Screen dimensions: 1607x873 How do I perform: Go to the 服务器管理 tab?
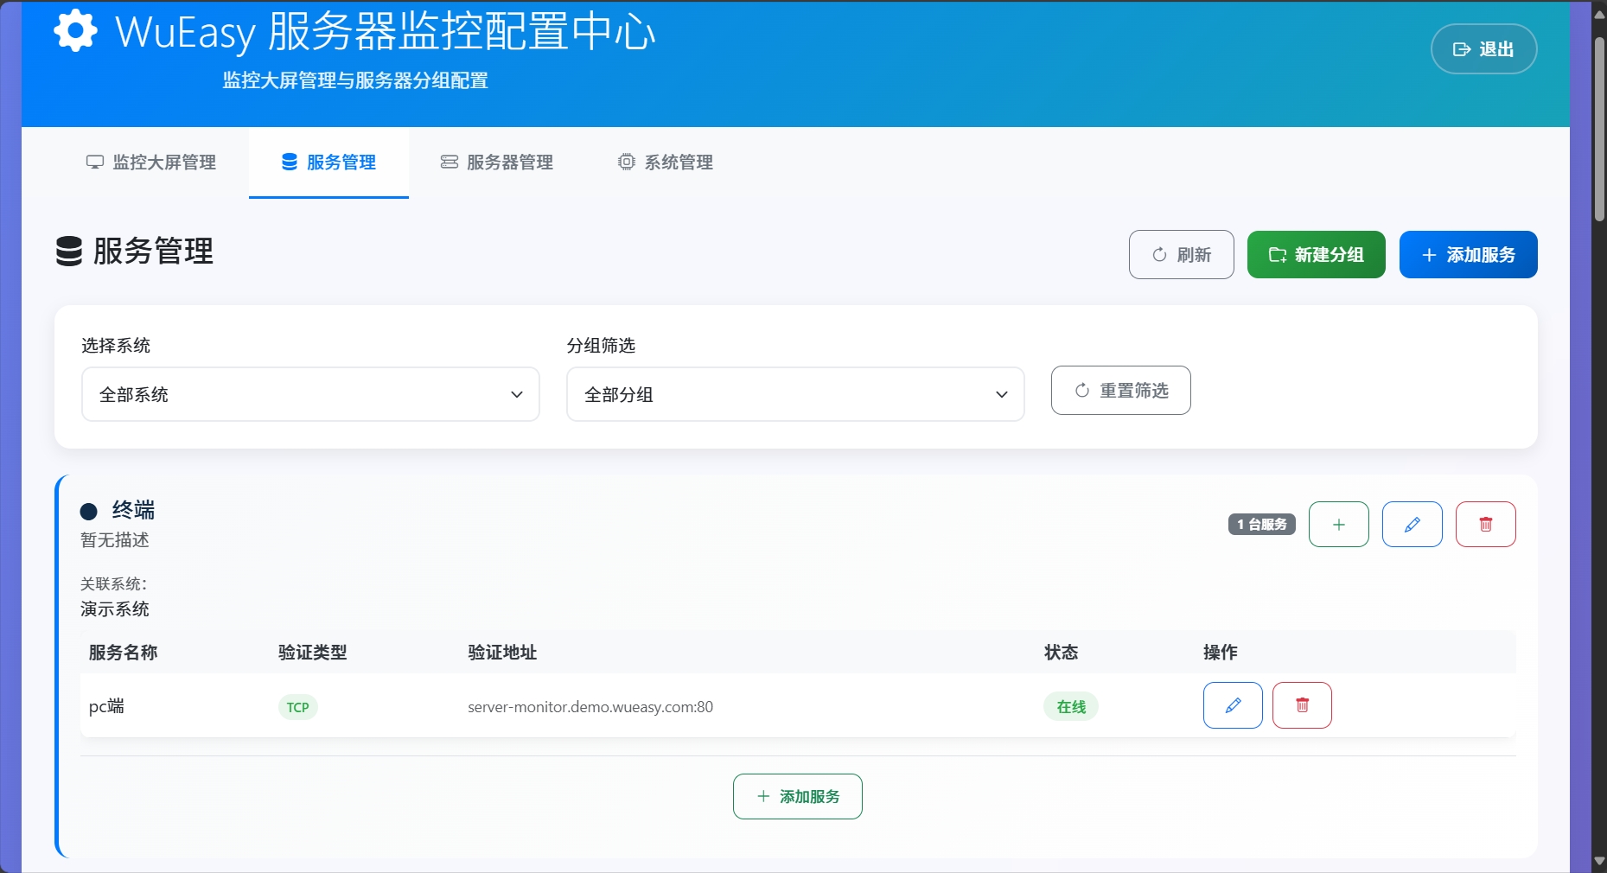click(x=497, y=162)
